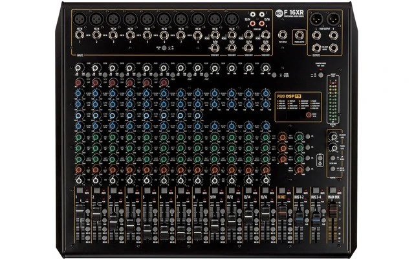Screen dimensions: 414x259
Task: Mute channel 1
Action: click(80, 190)
